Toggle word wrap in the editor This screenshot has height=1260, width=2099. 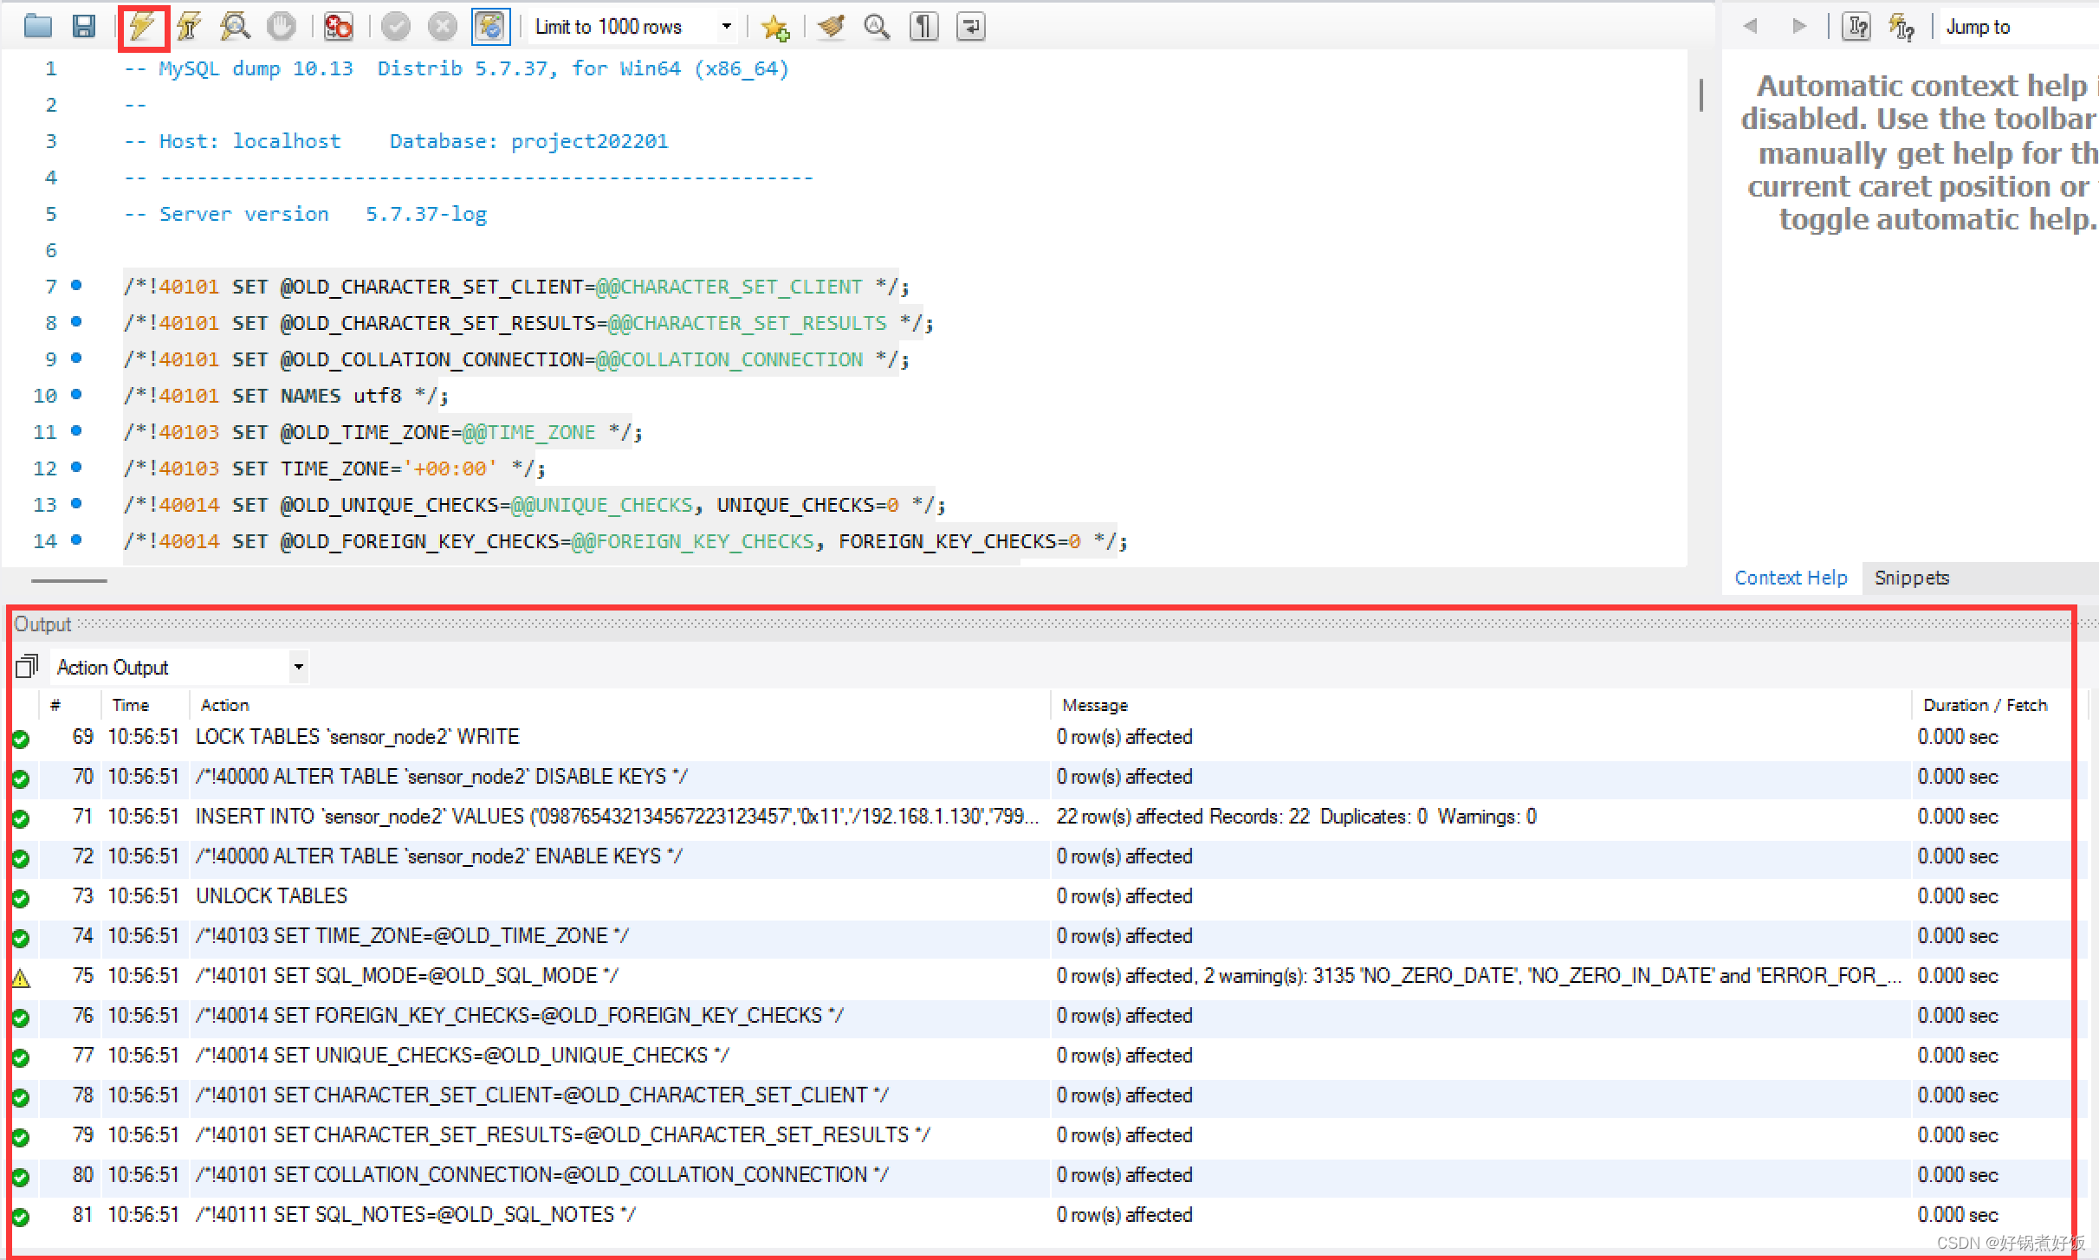tap(970, 28)
